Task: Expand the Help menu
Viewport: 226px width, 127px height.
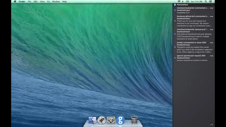Action: point(64,2)
